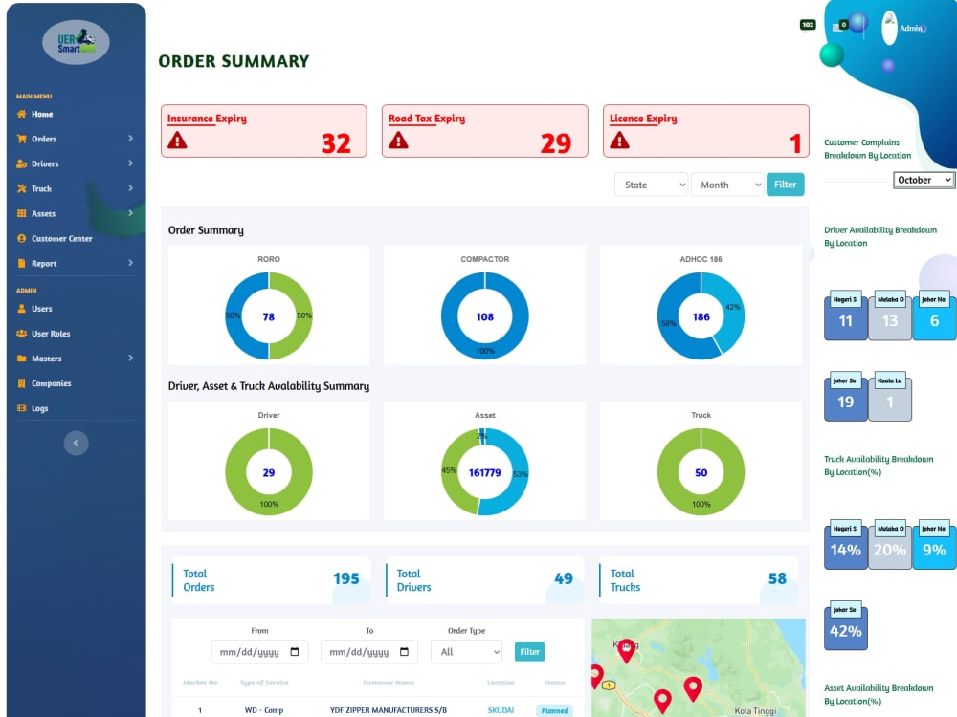Click the Customer Center smiley icon
Screen dimensions: 957x717
pos(21,238)
